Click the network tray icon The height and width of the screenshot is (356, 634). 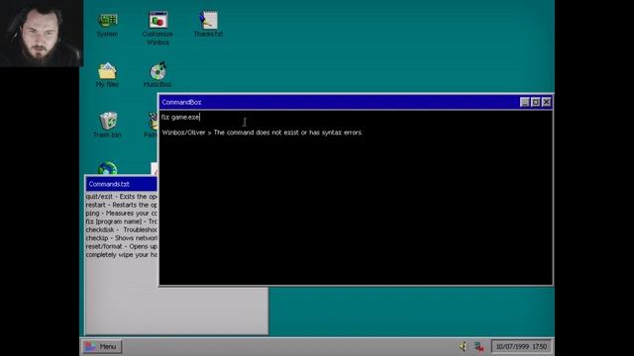tap(479, 346)
